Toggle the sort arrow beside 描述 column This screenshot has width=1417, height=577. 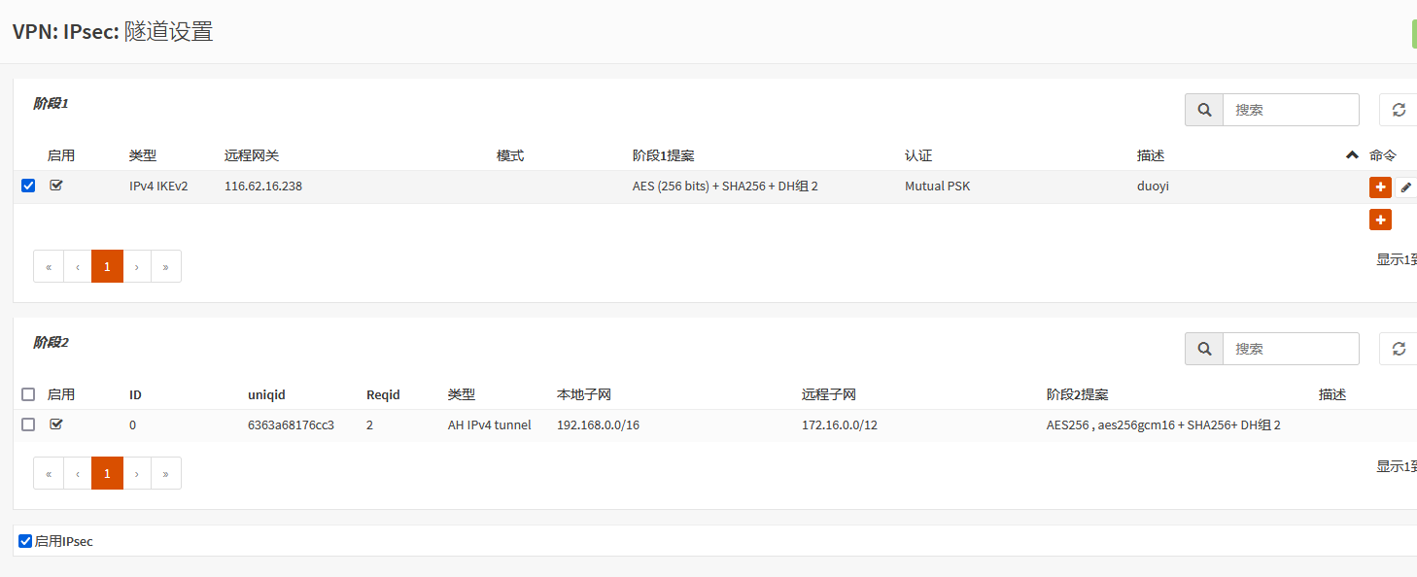(1351, 155)
